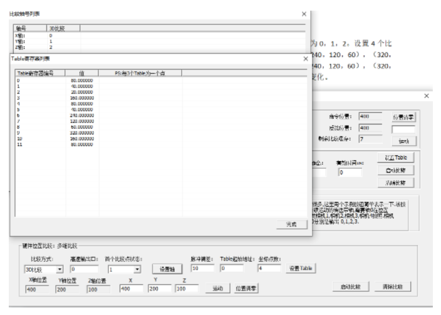Focus the 坐标点数 field showing 4
441x315 pixels.
click(269, 268)
